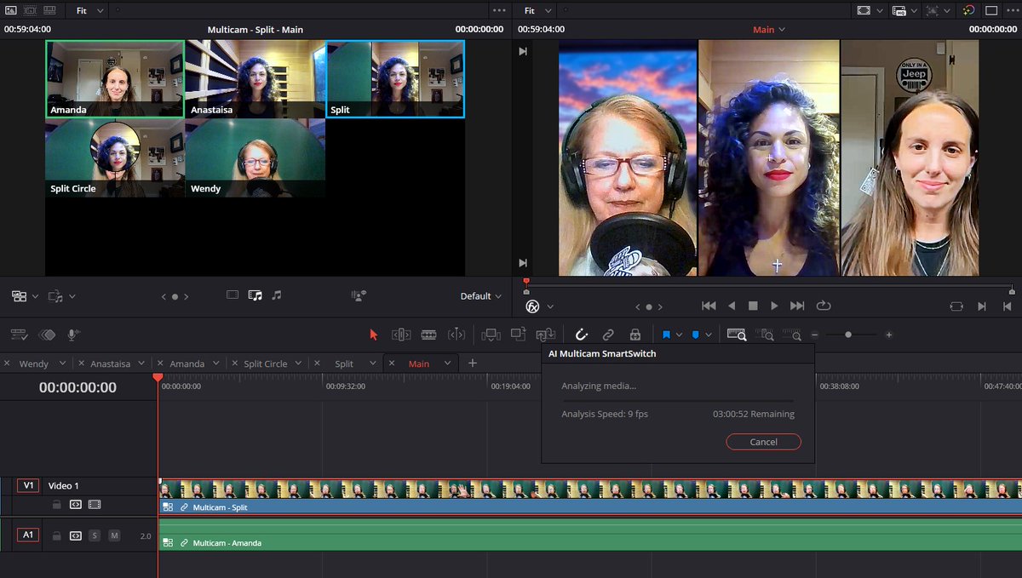Switch to the Anastaisa timeline tab
Screen dimensions: 1022x578
point(112,363)
